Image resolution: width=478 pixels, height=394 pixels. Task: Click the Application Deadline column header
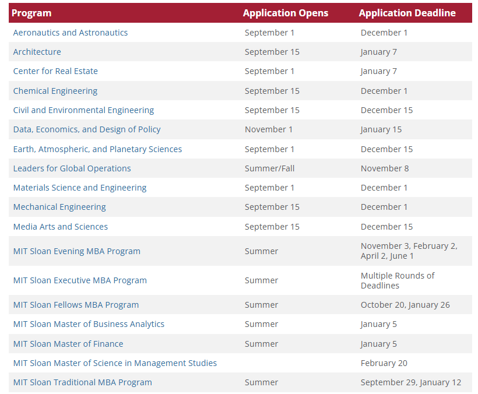(407, 13)
